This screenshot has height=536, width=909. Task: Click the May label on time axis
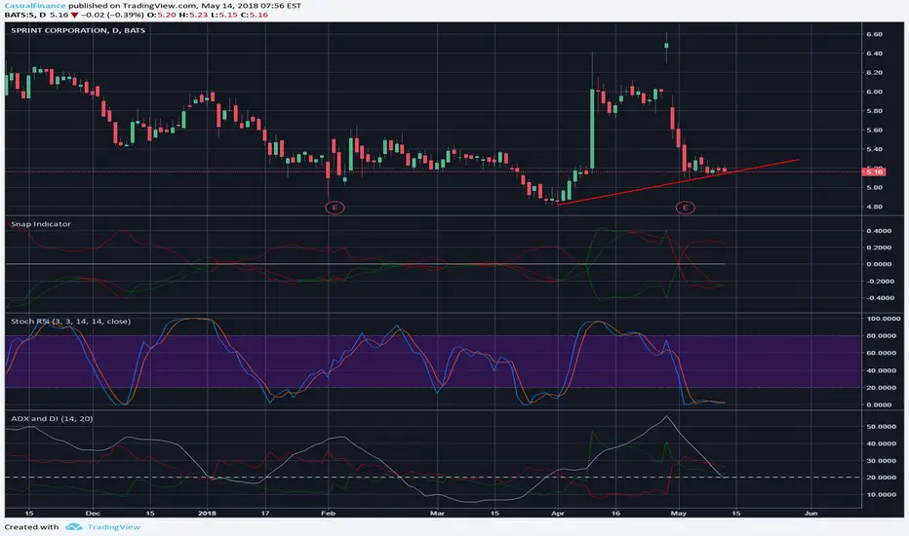pyautogui.click(x=678, y=513)
